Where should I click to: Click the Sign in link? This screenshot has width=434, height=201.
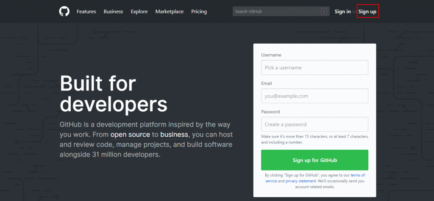click(342, 11)
